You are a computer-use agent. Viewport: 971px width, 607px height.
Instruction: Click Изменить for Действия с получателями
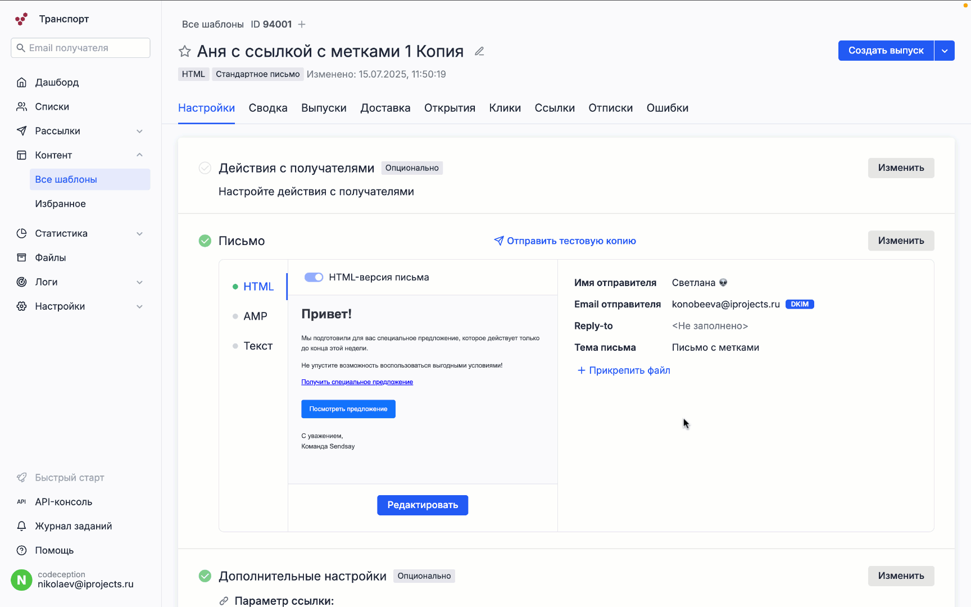[901, 168]
